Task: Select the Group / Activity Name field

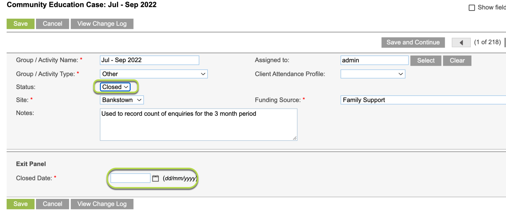Action: (149, 60)
